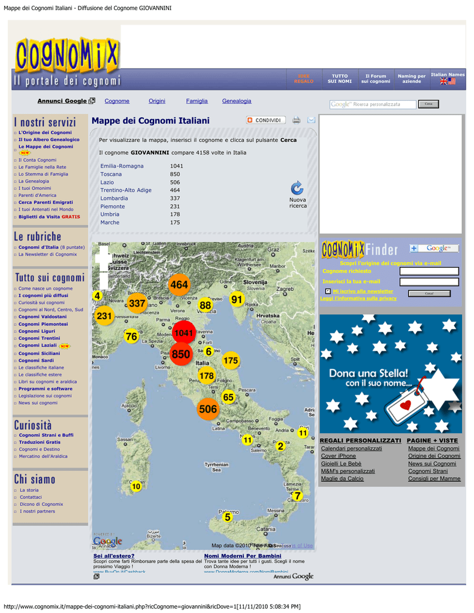Open the Il Forum sui cognomi menu
This screenshot has width=474, height=613.
point(376,79)
